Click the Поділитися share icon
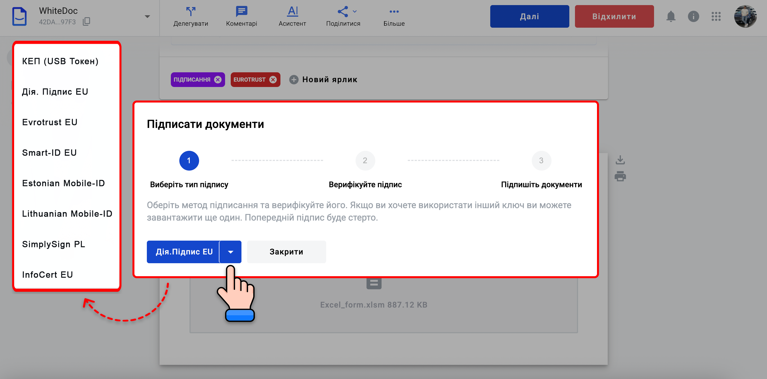The width and height of the screenshot is (767, 379). pos(343,12)
